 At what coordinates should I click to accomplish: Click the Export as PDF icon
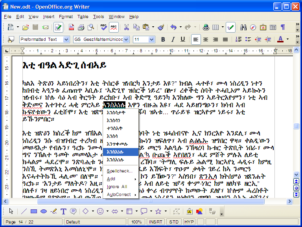(x=72, y=27)
